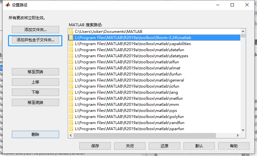Minimize the 设置路径 window
Screen dimensions: 257x156
click(218, 5)
